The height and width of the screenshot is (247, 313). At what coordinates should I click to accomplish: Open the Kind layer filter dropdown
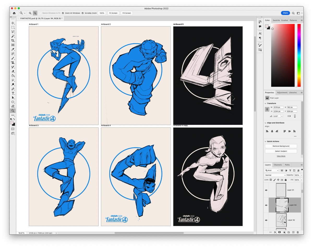[272, 170]
